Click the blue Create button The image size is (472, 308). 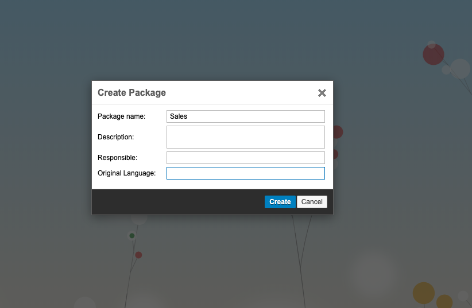point(280,202)
